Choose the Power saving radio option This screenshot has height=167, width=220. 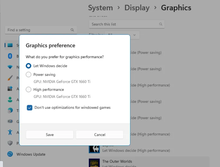click(28, 74)
